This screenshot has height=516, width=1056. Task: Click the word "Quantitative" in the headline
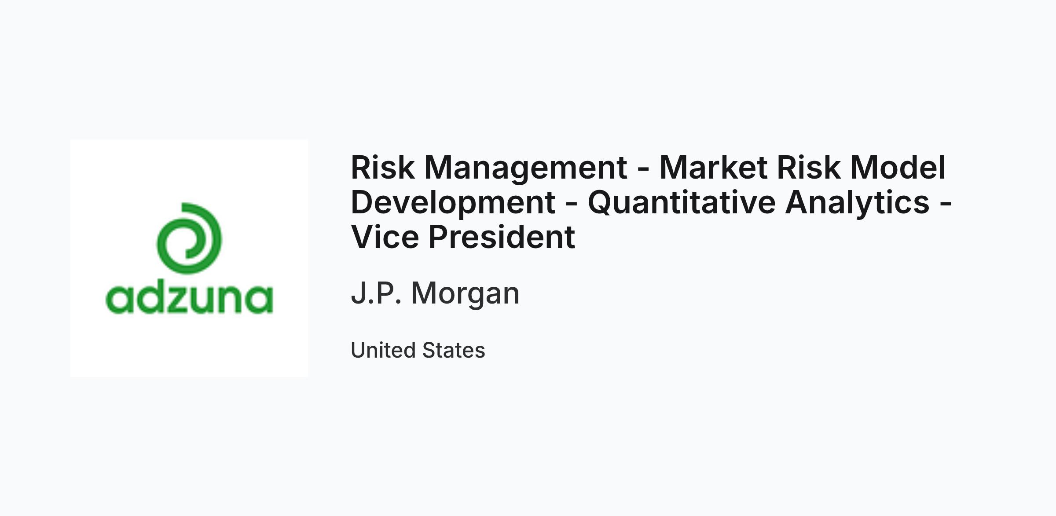pyautogui.click(x=682, y=203)
